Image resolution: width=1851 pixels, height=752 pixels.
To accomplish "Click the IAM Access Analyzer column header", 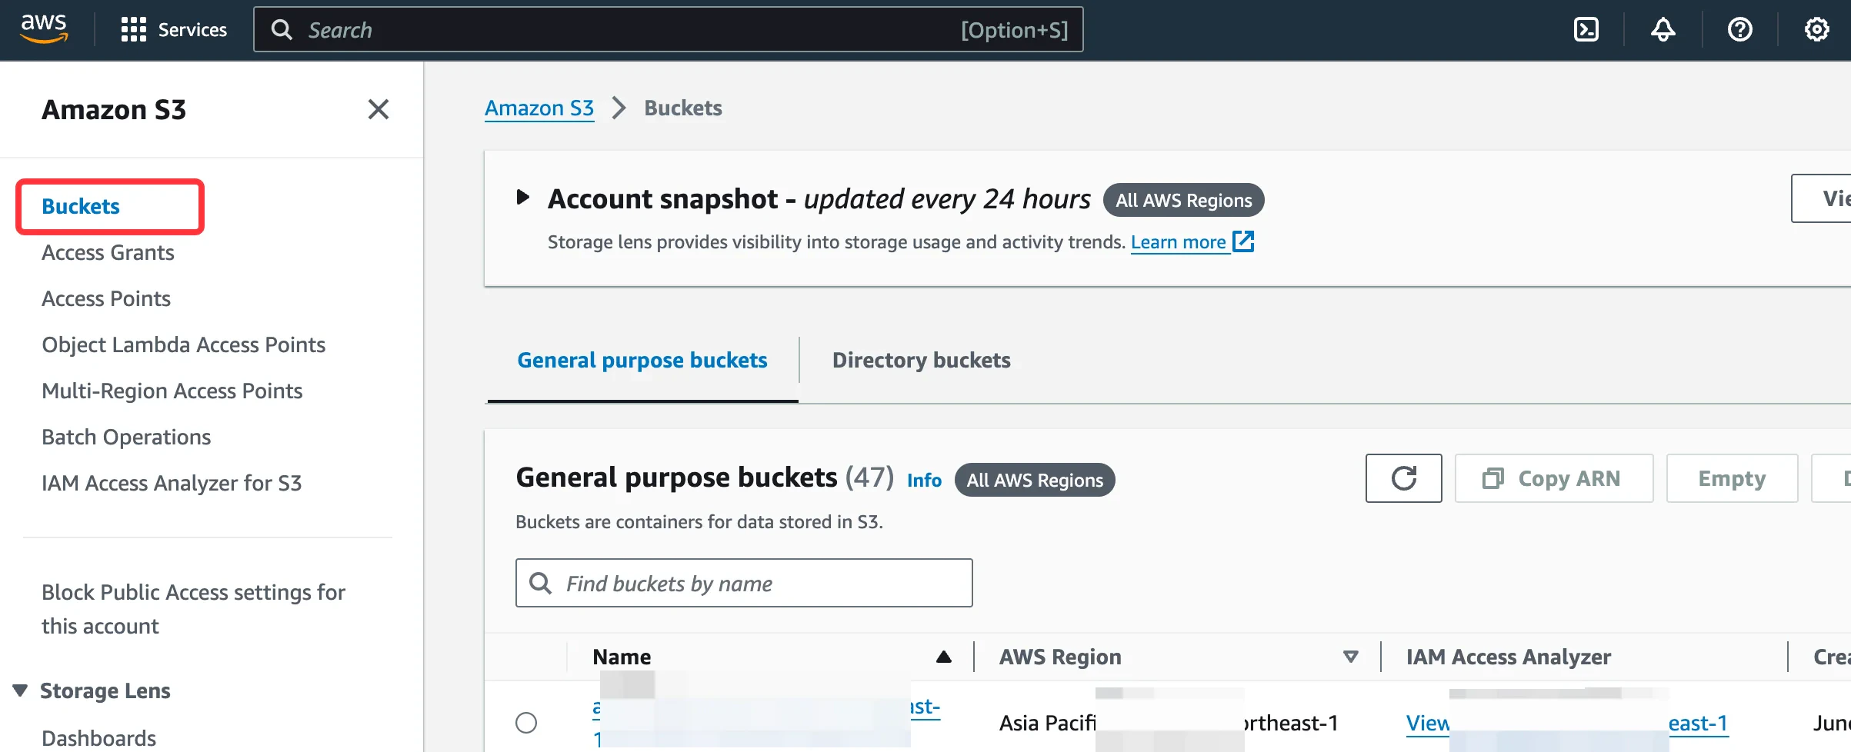I will (1508, 657).
